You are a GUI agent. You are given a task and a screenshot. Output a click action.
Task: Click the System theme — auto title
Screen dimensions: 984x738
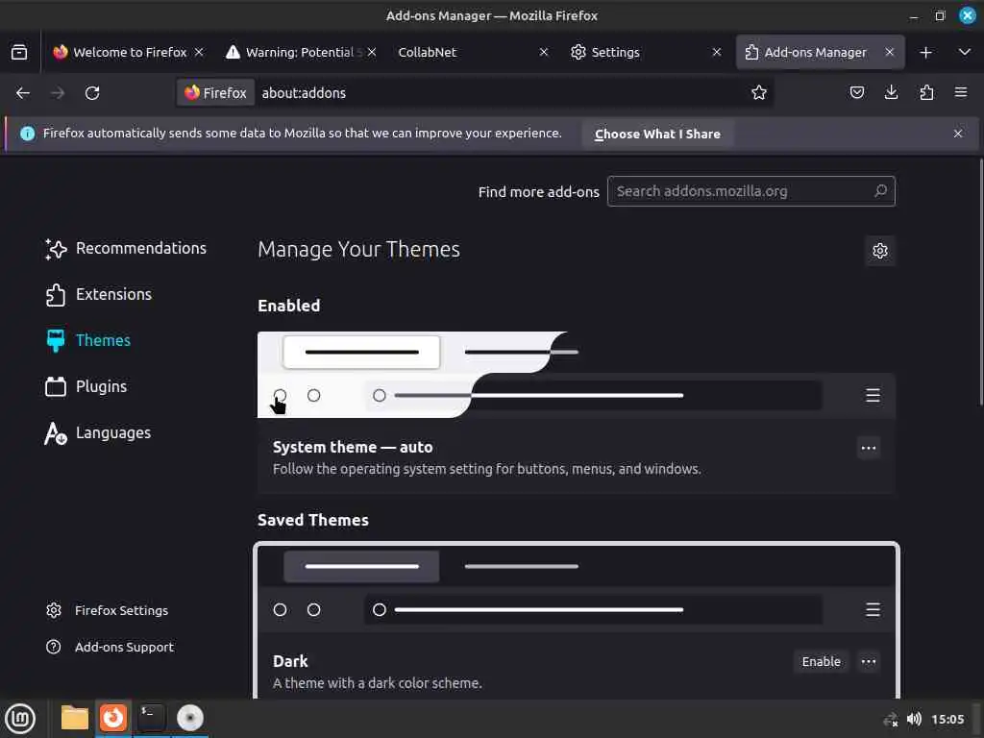point(353,447)
